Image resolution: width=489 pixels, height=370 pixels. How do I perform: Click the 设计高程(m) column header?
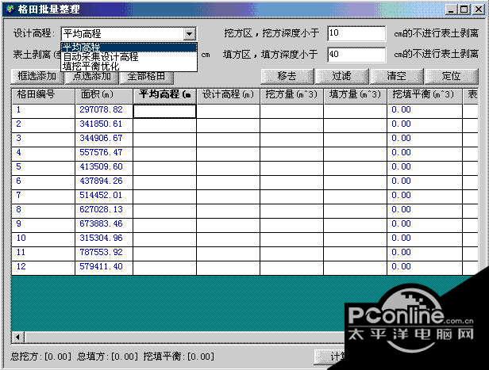click(229, 96)
